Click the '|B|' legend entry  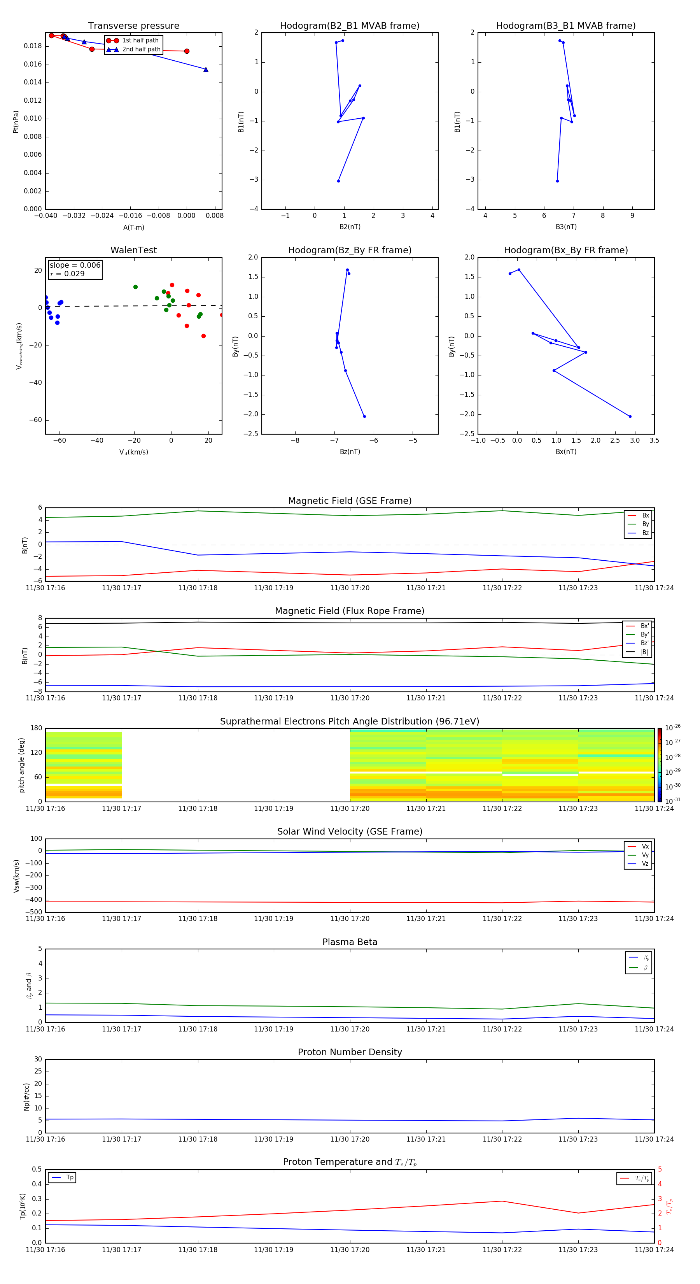638,653
